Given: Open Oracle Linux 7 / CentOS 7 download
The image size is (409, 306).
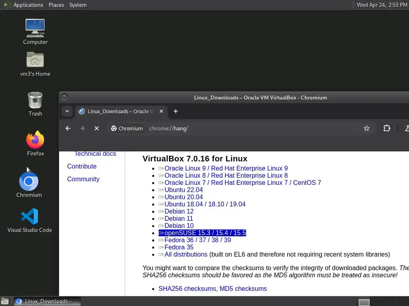Looking at the screenshot, I should click(242, 182).
